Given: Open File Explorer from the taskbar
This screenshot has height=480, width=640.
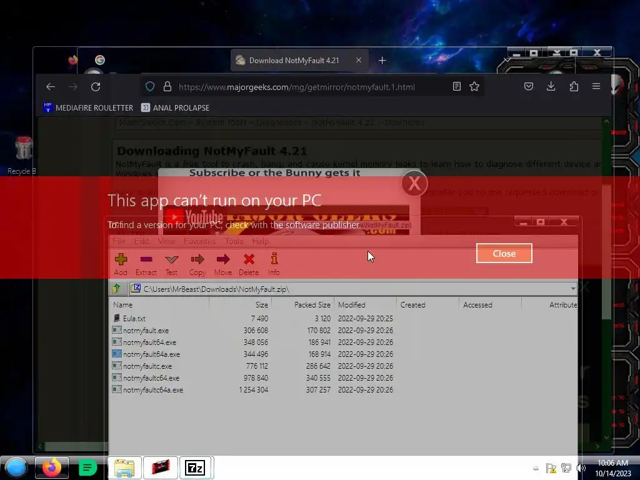Looking at the screenshot, I should pos(124,467).
